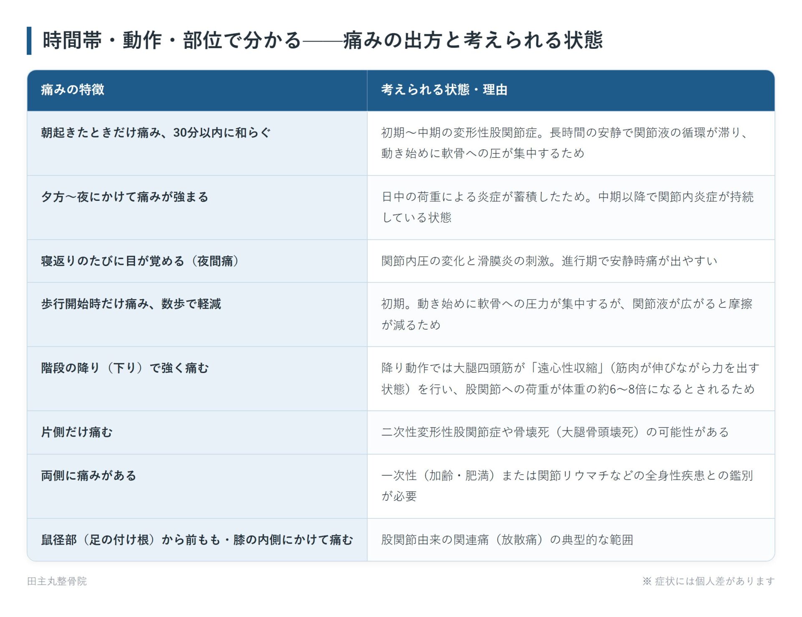This screenshot has height=617, width=802.
Task: Click the '考えられる状態・理由' column header
Action: click(x=571, y=90)
